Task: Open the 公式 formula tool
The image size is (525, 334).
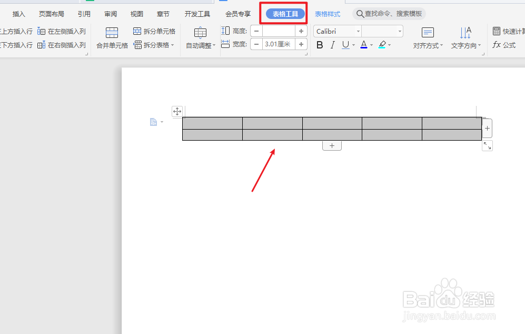Action: [x=506, y=45]
